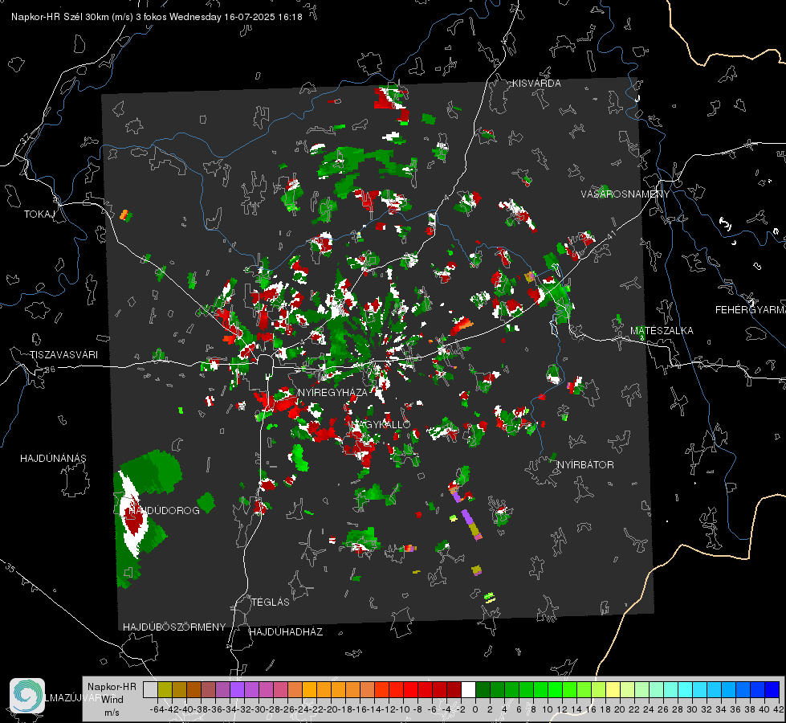
Task: Click the Napkor-HR legend title
Action: (112, 687)
